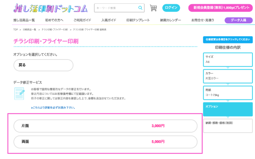Image resolution: width=255 pixels, height=159 pixels.
Task: Click the purple データ入稿 button
Action: tap(238, 20)
